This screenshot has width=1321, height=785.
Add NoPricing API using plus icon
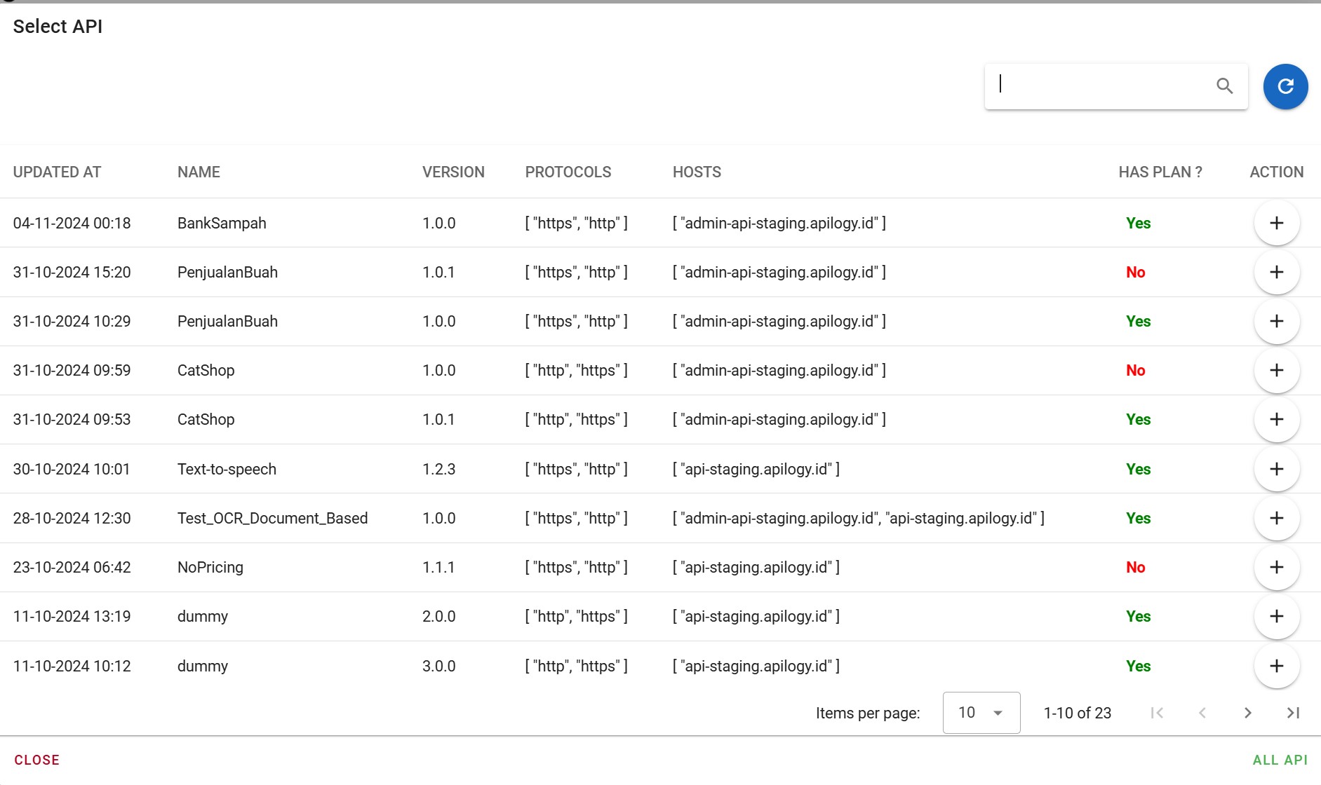[1276, 567]
